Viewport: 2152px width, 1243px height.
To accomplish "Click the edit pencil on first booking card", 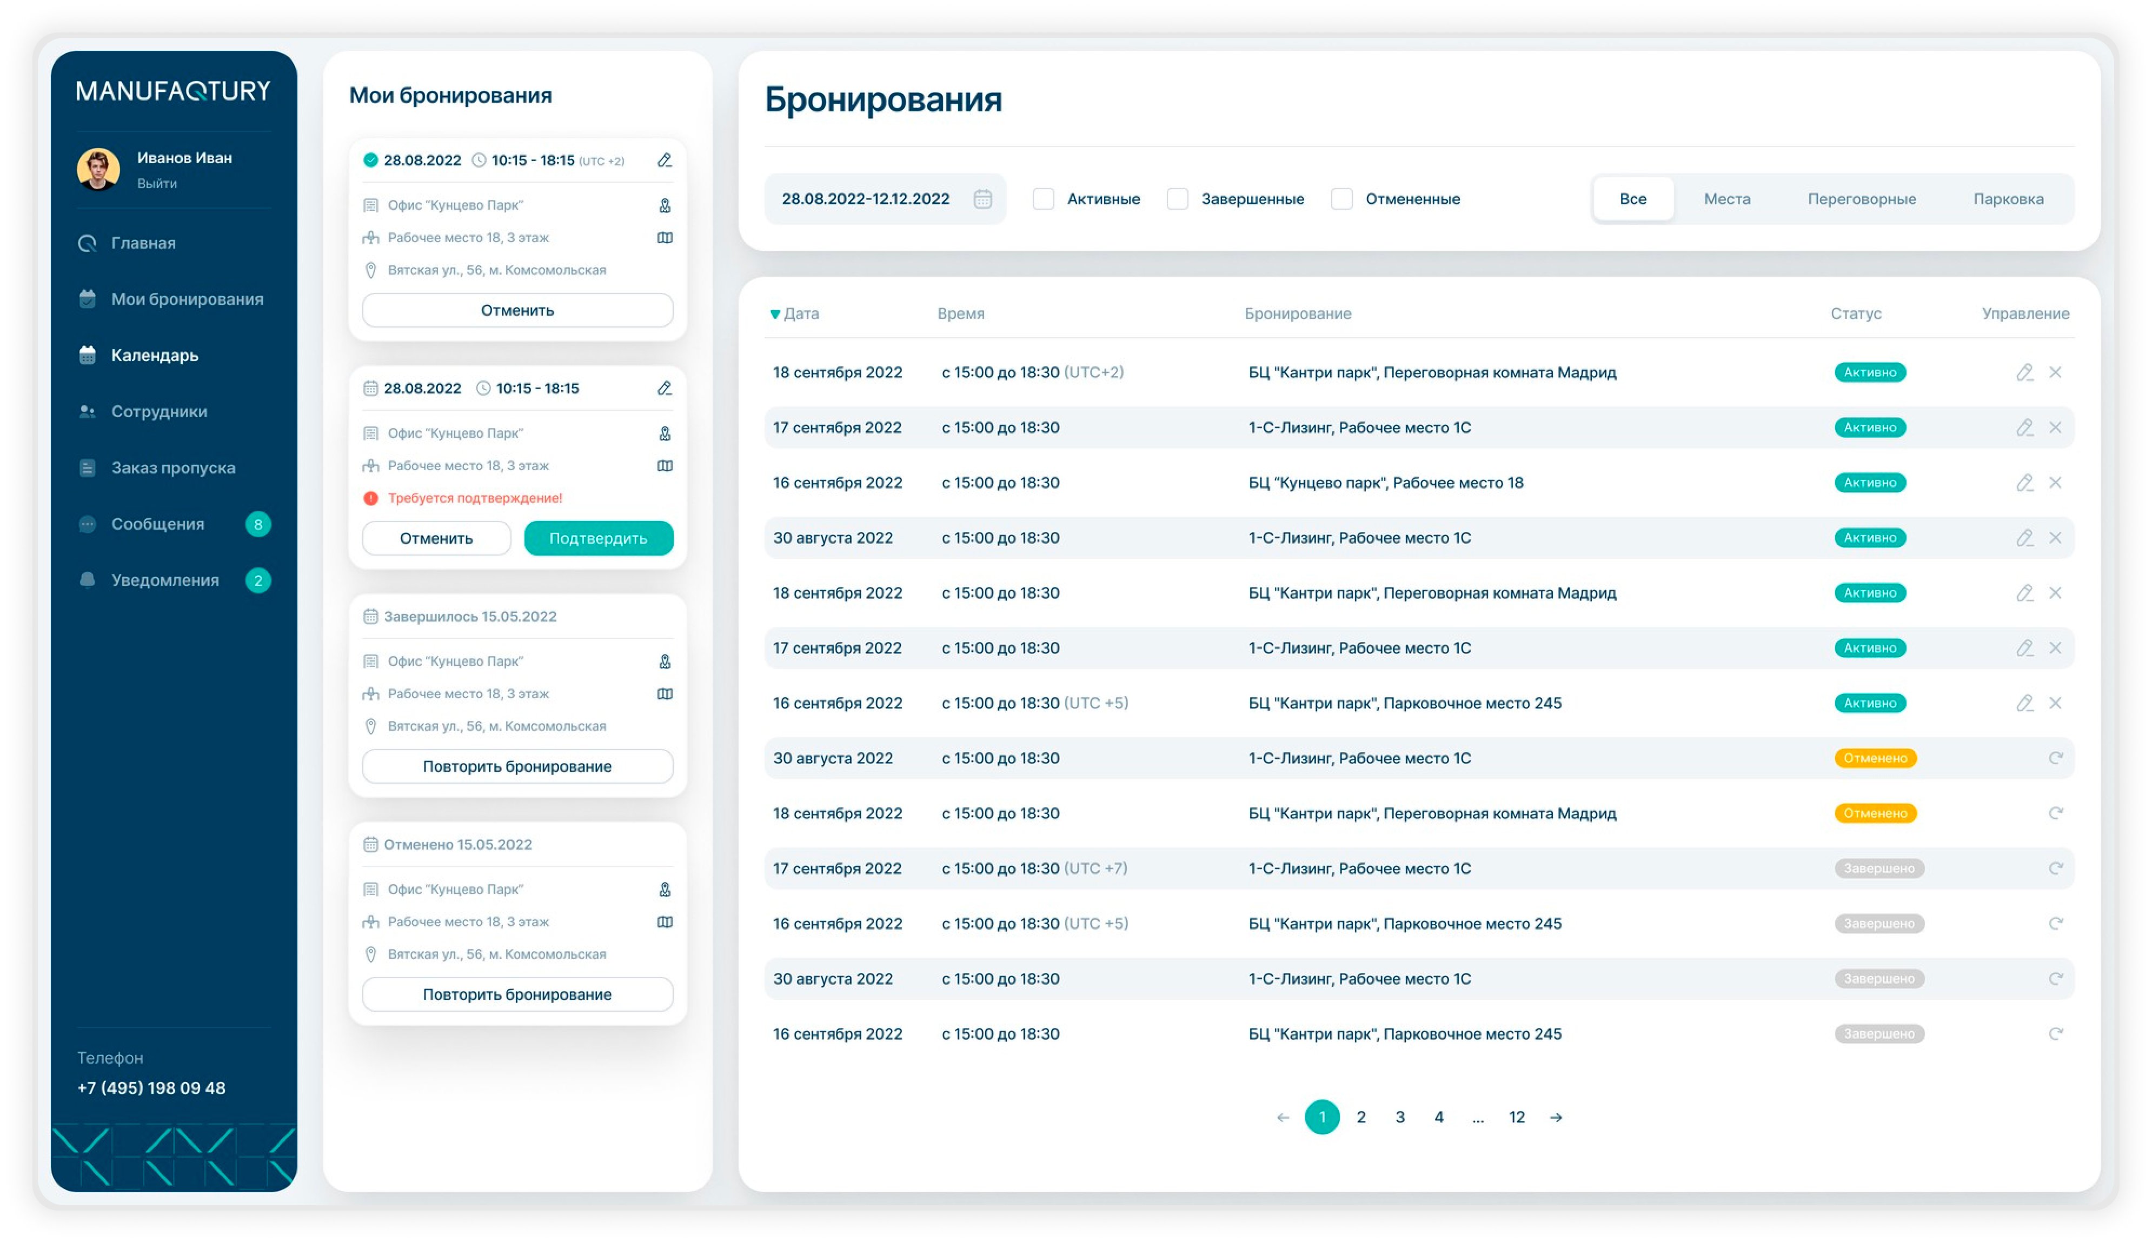I will point(665,161).
